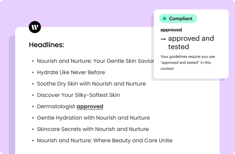The height and width of the screenshot is (154, 235).
Task: Click 'Skincare Secrets with Nourish and Nurture'
Action: pyautogui.click(x=93, y=129)
